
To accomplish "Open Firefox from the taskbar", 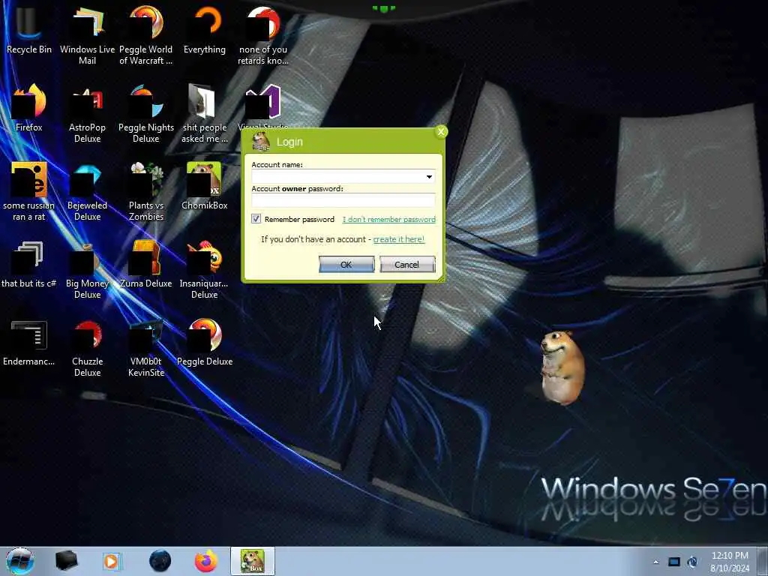I will tap(206, 561).
